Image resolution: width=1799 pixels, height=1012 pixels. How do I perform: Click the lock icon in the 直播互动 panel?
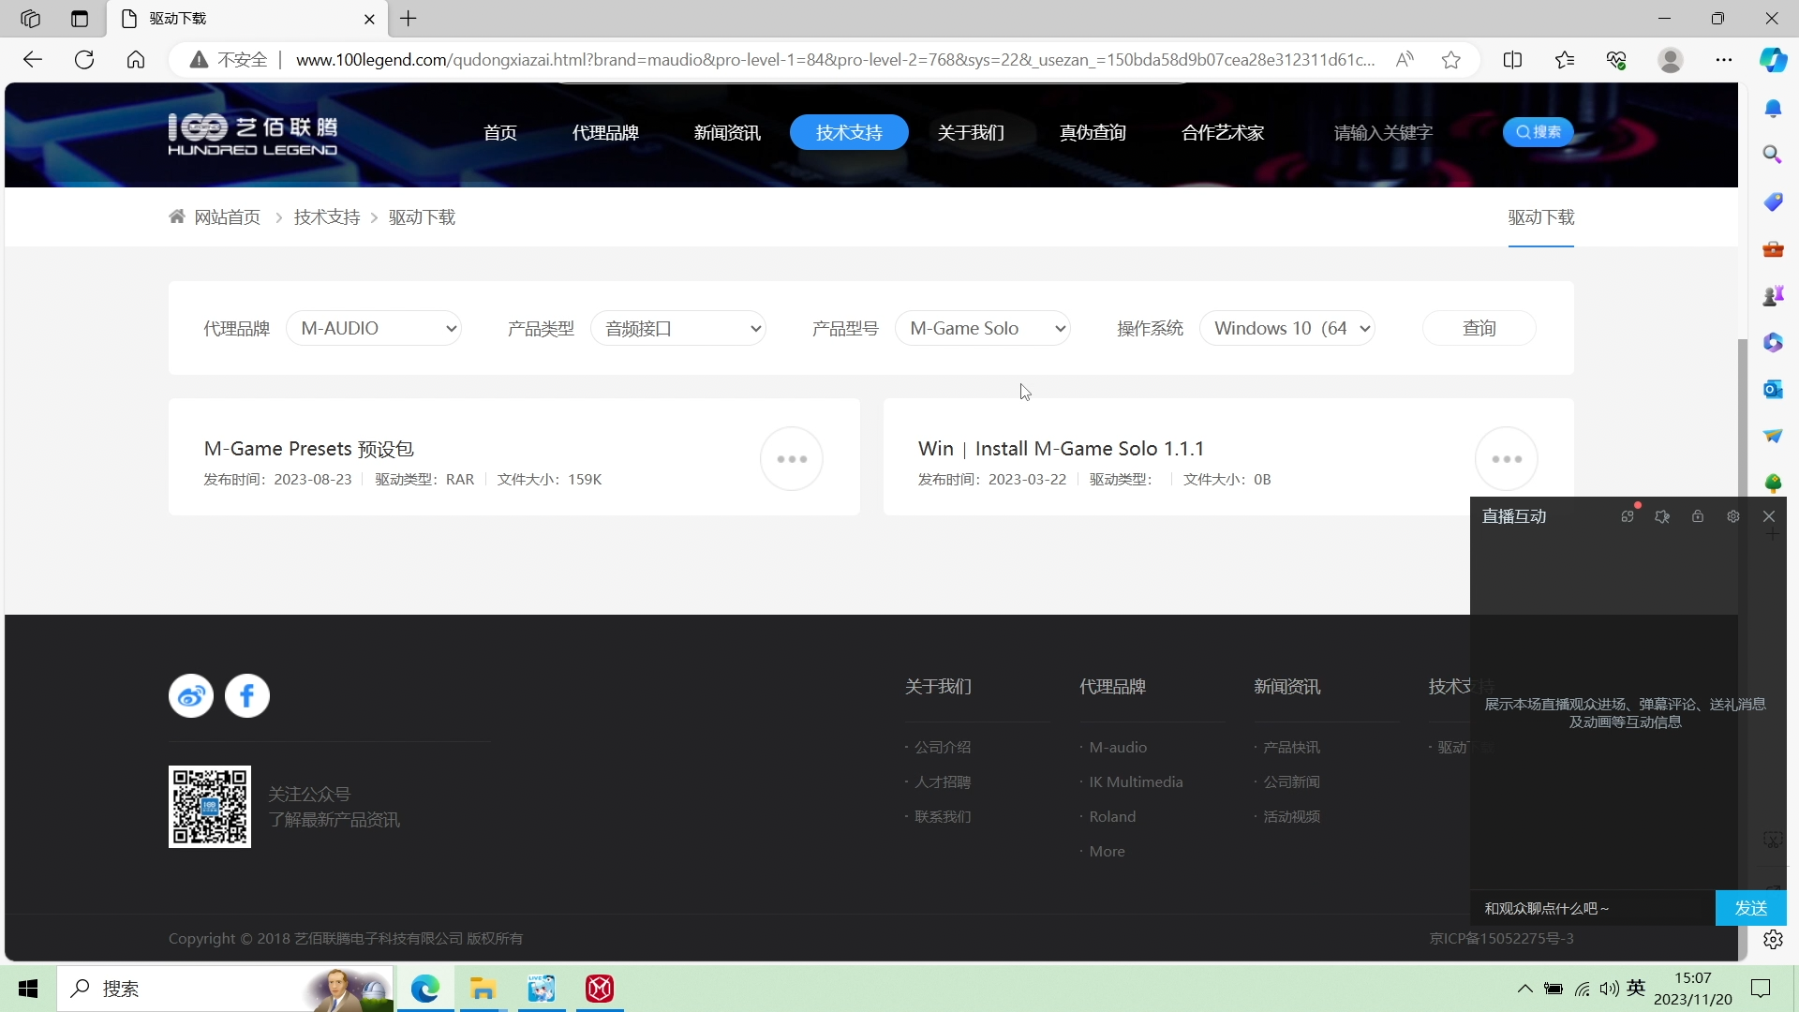1698,516
